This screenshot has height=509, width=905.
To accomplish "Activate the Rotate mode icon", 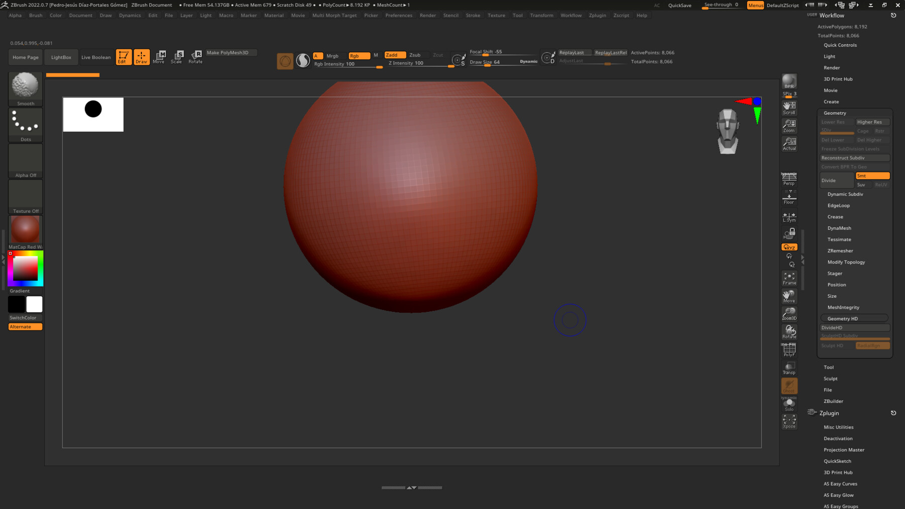I will (195, 57).
